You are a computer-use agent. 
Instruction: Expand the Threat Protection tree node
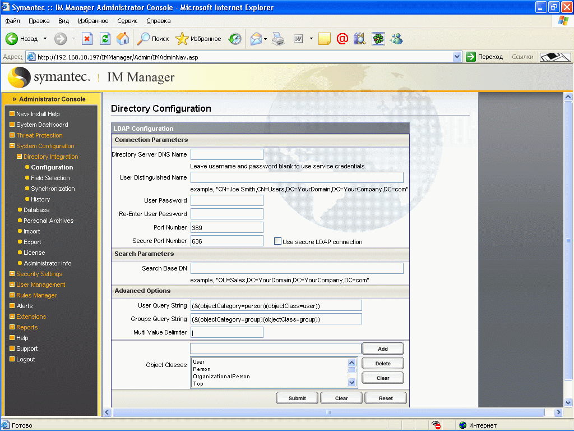pos(12,135)
